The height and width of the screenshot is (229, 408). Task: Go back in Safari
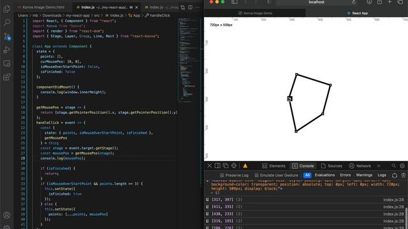click(246, 2)
